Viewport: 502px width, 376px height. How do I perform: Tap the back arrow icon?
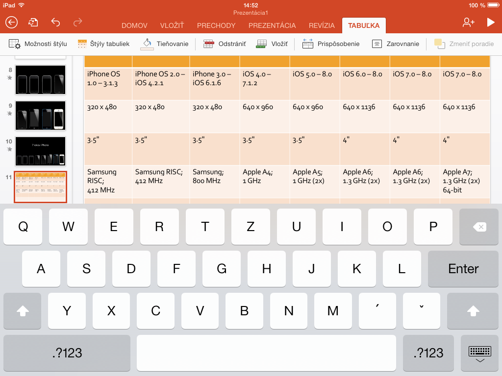[x=12, y=23]
